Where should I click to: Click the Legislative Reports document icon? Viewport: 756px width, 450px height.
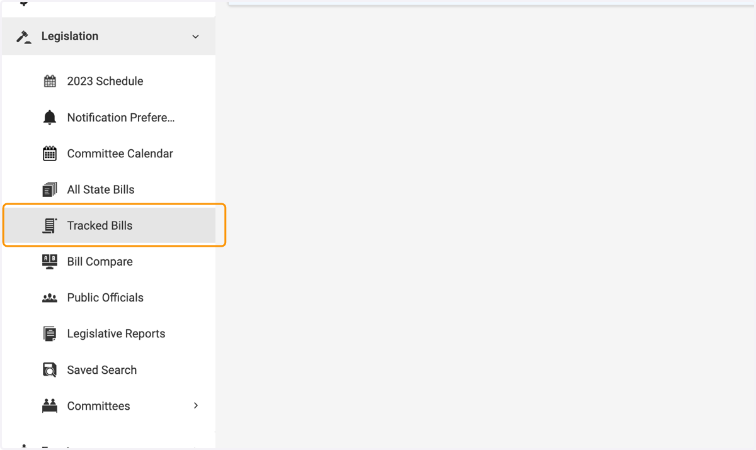point(50,334)
